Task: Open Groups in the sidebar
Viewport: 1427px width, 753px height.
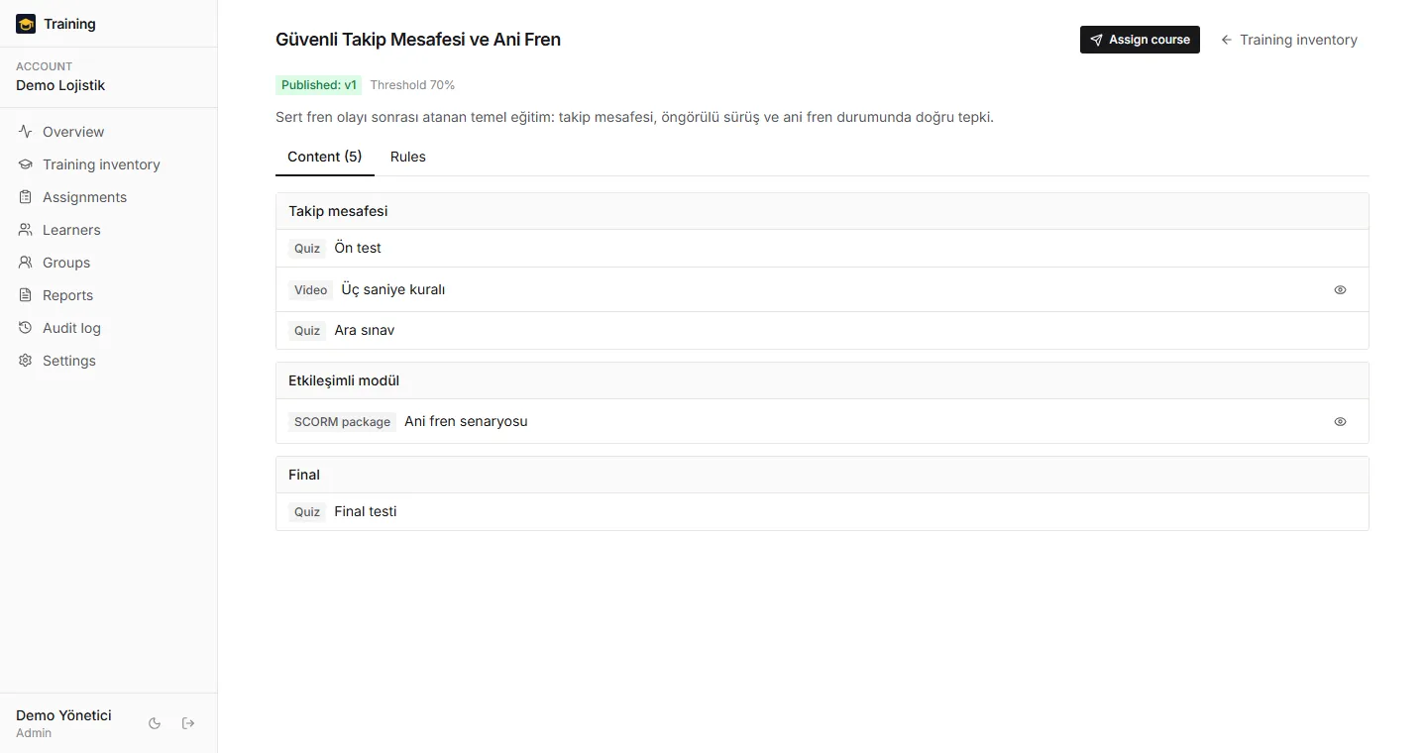Action: pos(109,263)
